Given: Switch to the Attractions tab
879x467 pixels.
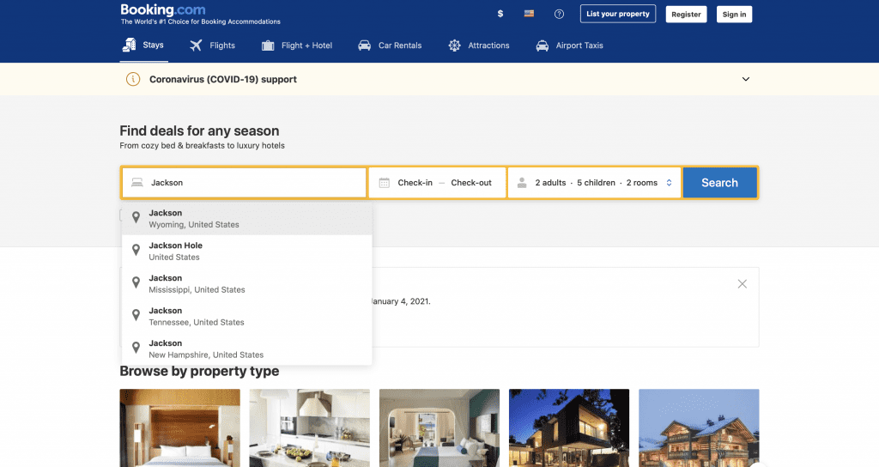Looking at the screenshot, I should point(479,45).
